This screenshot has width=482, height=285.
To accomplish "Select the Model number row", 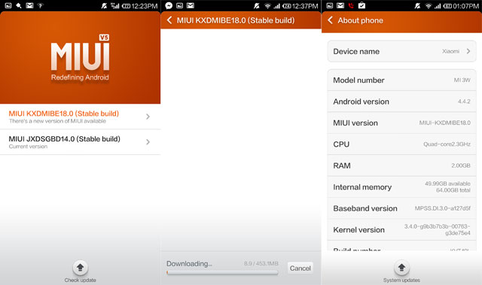I will pos(401,80).
